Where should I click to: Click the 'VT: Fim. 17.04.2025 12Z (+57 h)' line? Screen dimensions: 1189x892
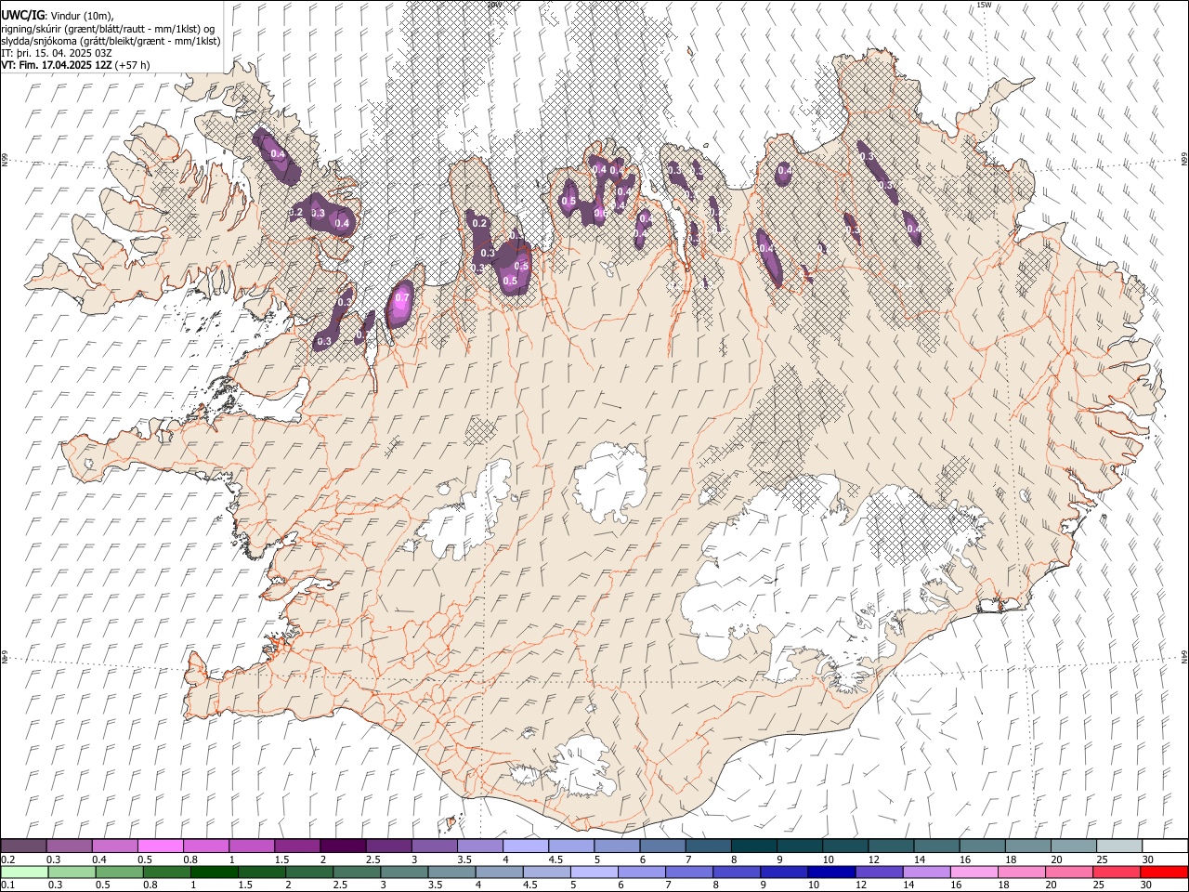(x=76, y=65)
